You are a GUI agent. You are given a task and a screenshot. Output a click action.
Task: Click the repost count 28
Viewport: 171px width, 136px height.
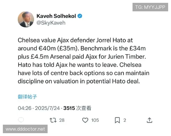point(62,120)
